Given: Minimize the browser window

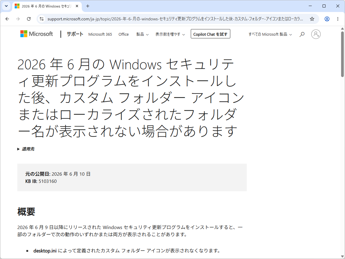Looking at the screenshot, I should (310, 6).
